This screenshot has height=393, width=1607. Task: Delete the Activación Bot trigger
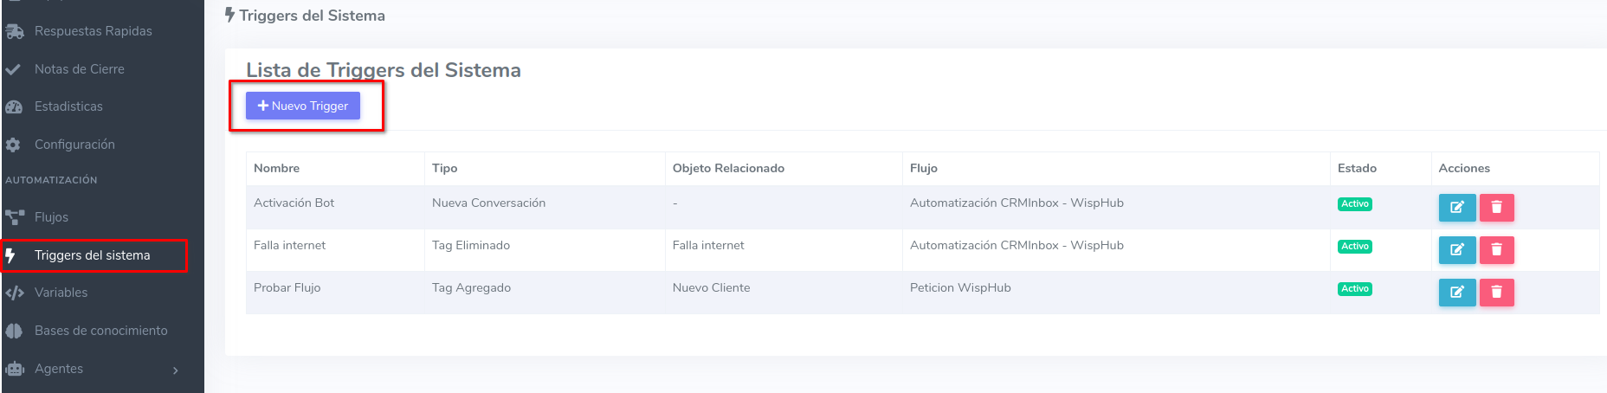click(x=1496, y=208)
